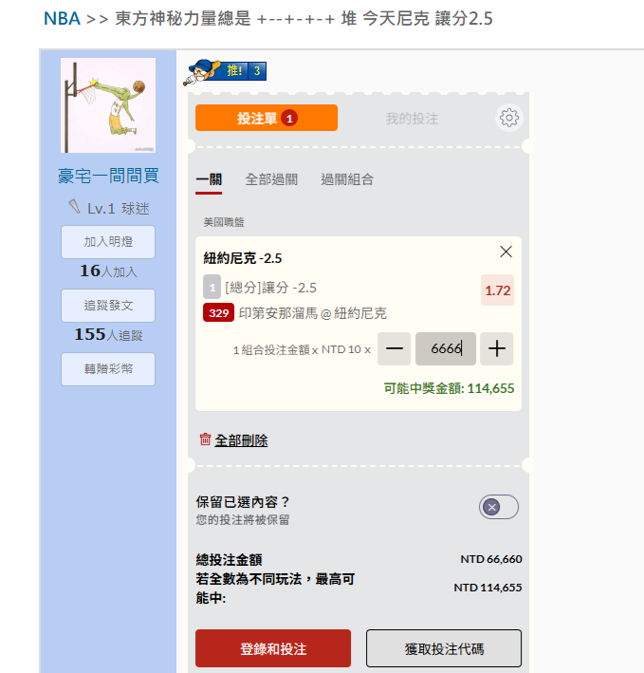Toggle the 保留已選內容 switch

click(x=499, y=507)
